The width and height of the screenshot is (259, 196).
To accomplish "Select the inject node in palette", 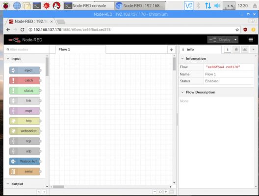I will click(25, 71).
